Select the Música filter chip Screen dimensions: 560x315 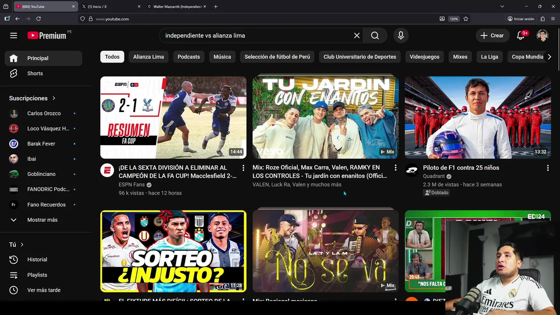pos(222,57)
